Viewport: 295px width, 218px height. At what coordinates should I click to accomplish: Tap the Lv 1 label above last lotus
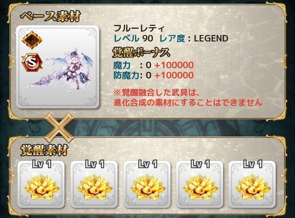[253, 164]
